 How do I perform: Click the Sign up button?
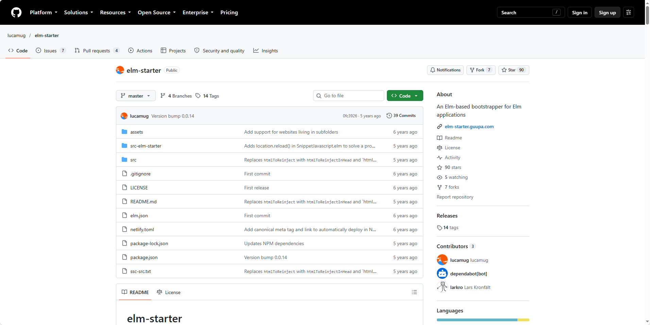[x=607, y=13]
